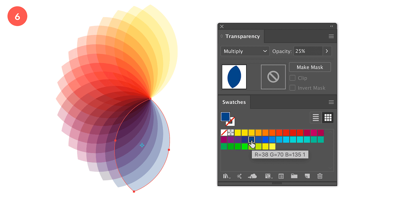403x201 pixels.
Task: Switch to the Swatches tab
Action: [x=234, y=102]
